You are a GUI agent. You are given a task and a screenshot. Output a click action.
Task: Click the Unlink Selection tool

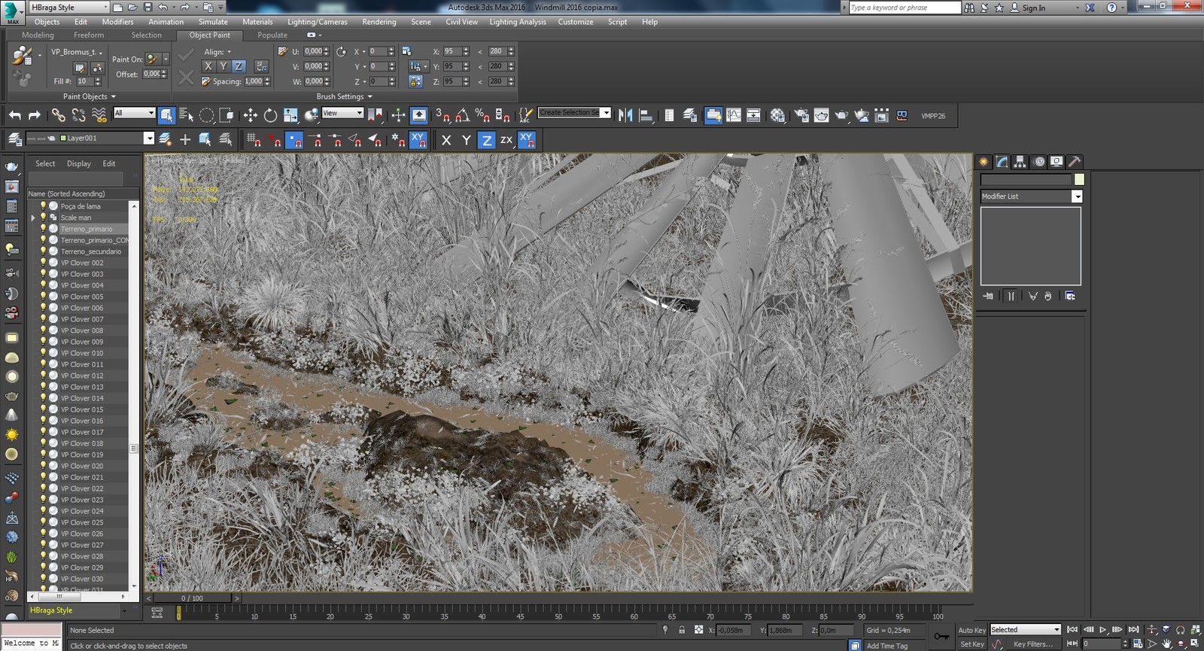coord(78,115)
